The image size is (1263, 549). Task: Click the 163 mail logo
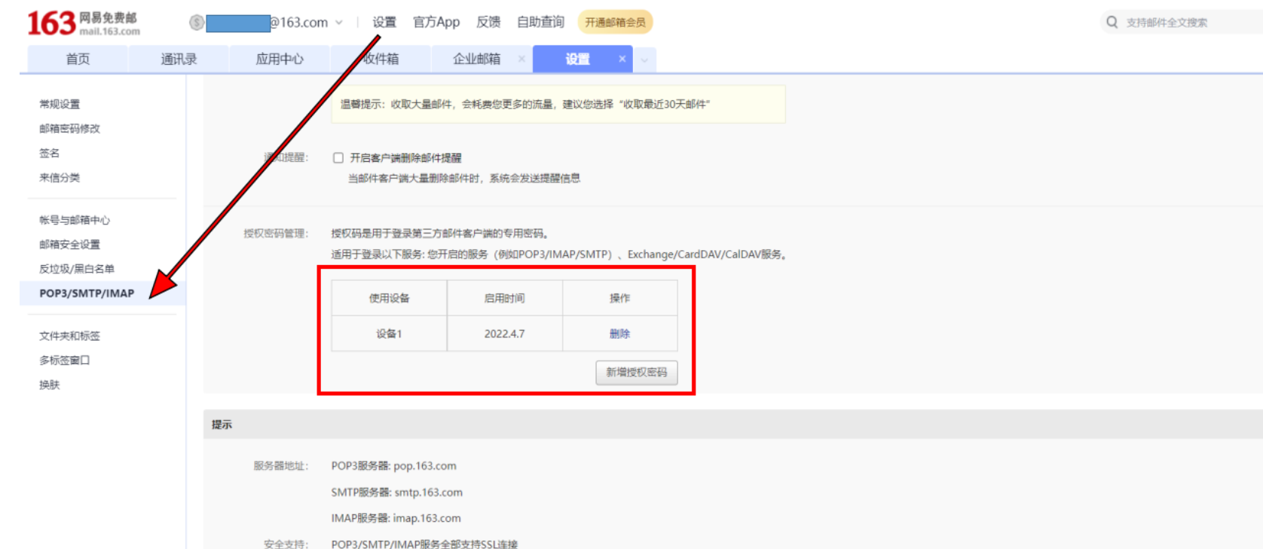(83, 23)
